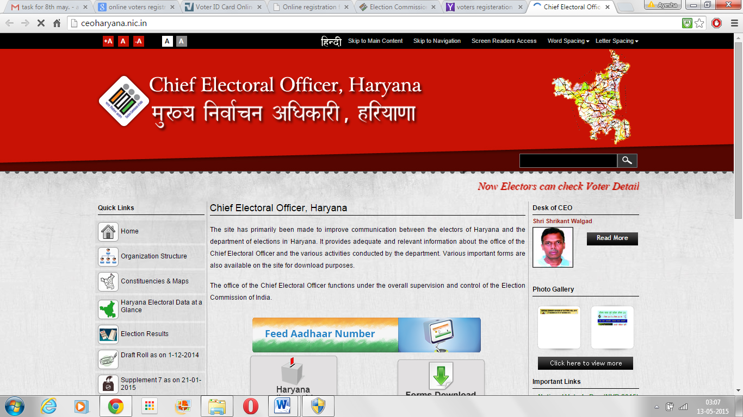Click the Organization Structure icon
This screenshot has width=743, height=417.
[x=108, y=257]
